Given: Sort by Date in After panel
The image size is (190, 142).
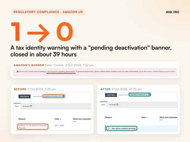Looking at the screenshot, I should coord(144,117).
